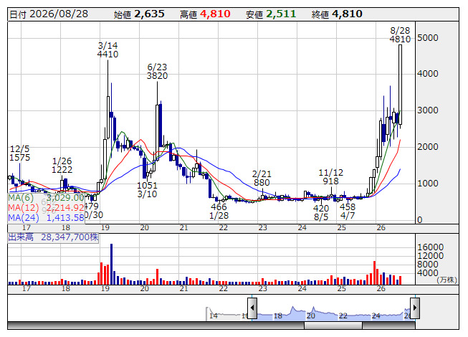Click the 8/28 4810 peak label
This screenshot has width=468, height=337.
click(x=400, y=35)
